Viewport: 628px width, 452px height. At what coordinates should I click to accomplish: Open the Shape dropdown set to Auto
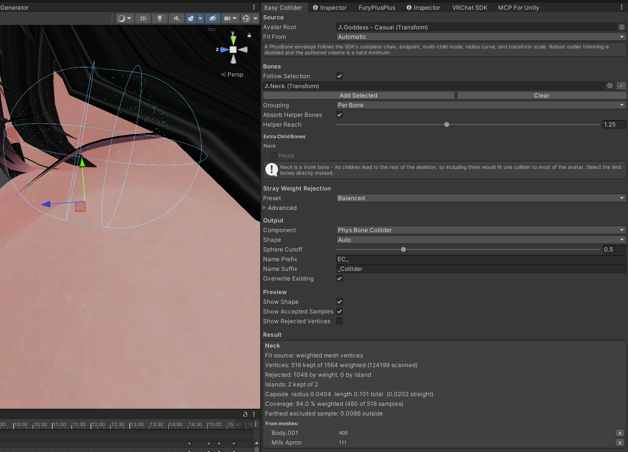(481, 240)
